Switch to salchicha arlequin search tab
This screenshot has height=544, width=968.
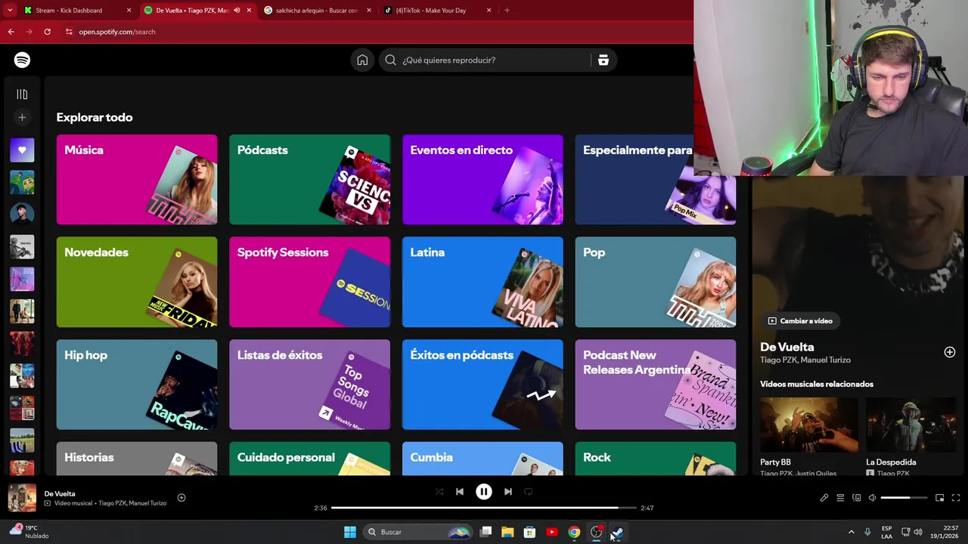pos(317,11)
